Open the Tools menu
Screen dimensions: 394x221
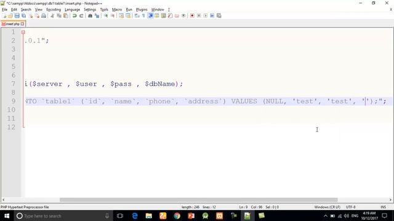(104, 10)
